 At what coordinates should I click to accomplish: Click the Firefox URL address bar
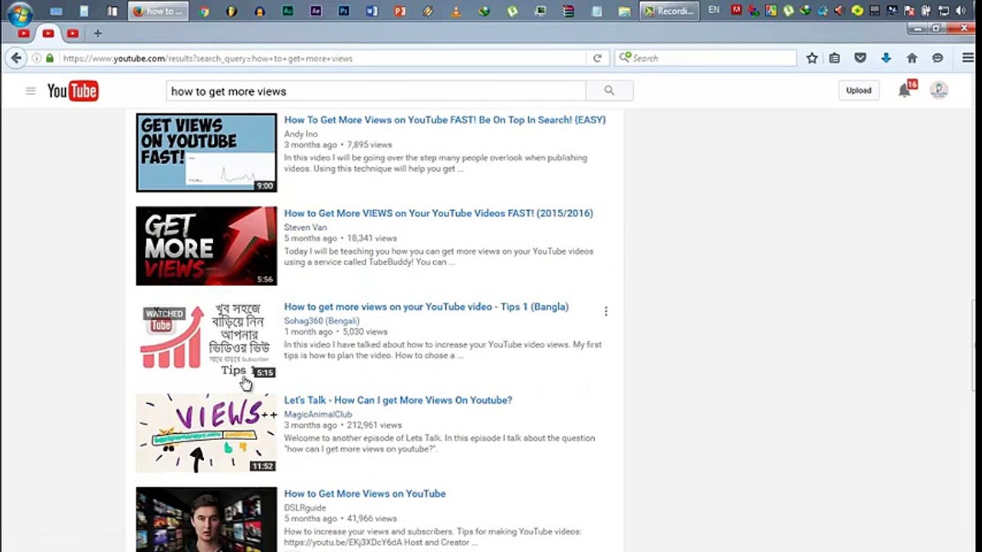tap(322, 58)
